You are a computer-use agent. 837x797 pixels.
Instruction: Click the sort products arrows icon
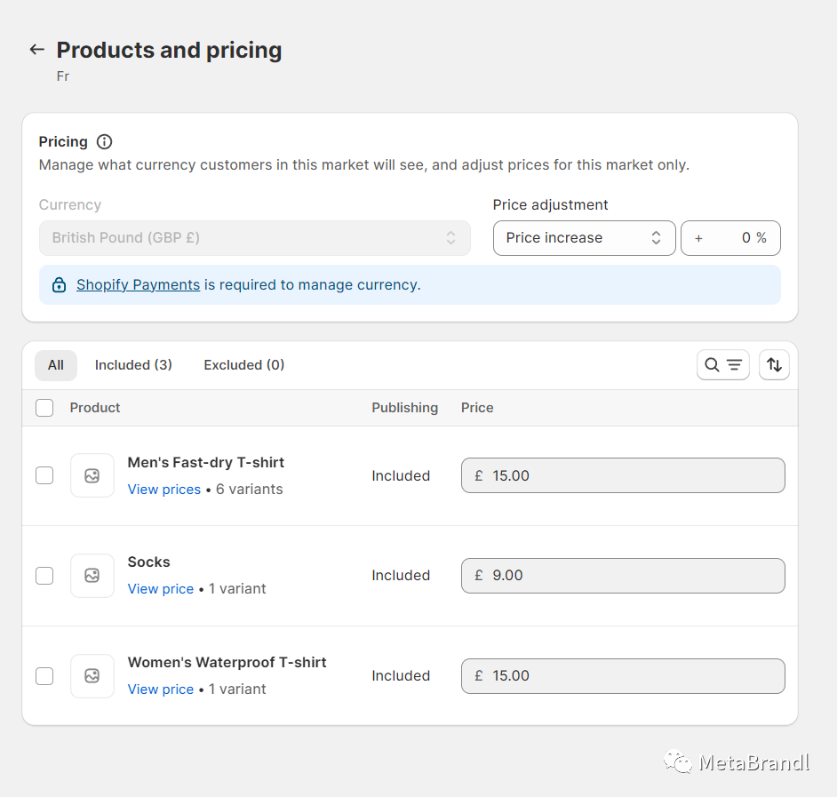[x=774, y=365]
